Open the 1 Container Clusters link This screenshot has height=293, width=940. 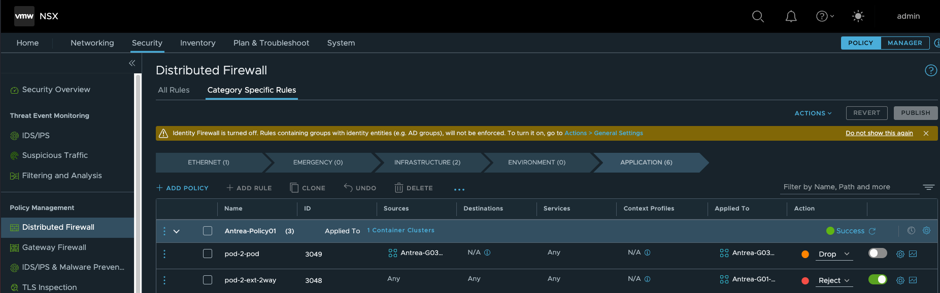(401, 230)
